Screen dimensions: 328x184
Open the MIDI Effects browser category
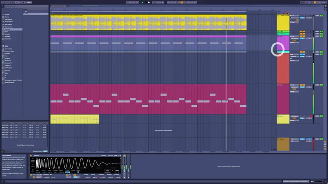click(x=8, y=25)
